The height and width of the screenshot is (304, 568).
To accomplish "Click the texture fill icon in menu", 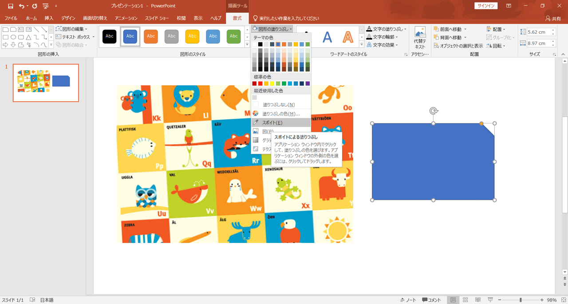I will (x=256, y=149).
